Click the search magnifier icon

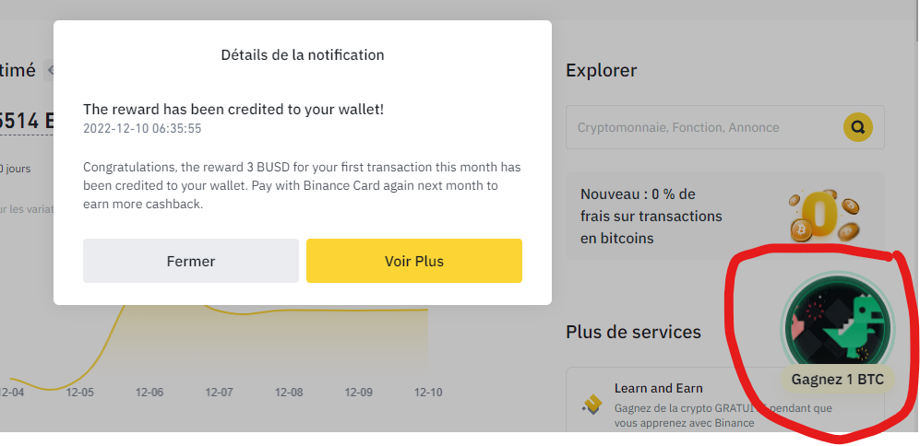coord(858,127)
